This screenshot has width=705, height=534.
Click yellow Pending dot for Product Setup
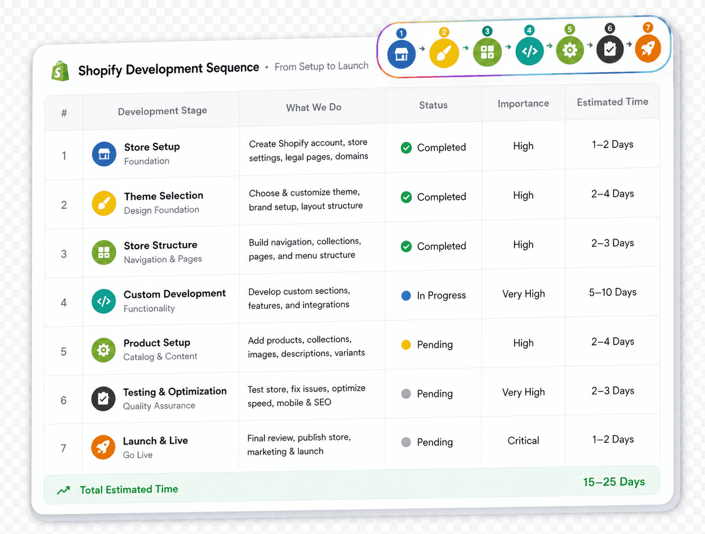pyautogui.click(x=406, y=345)
